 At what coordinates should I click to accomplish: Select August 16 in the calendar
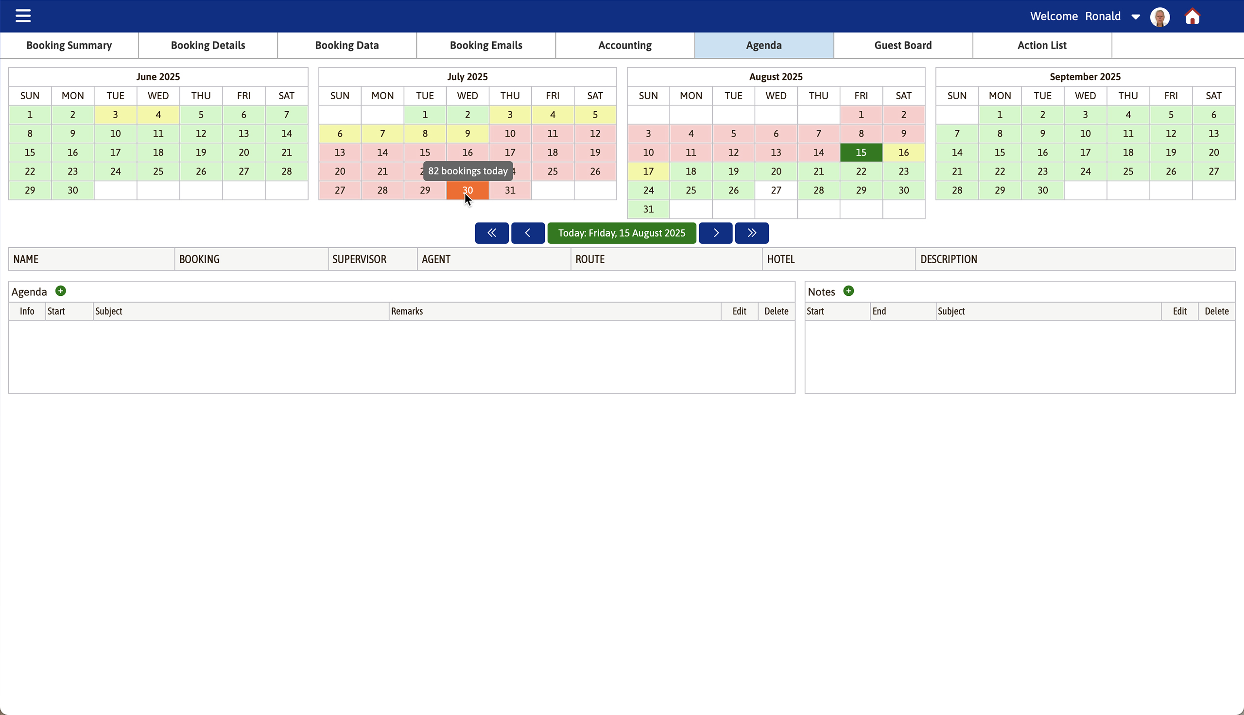point(903,152)
